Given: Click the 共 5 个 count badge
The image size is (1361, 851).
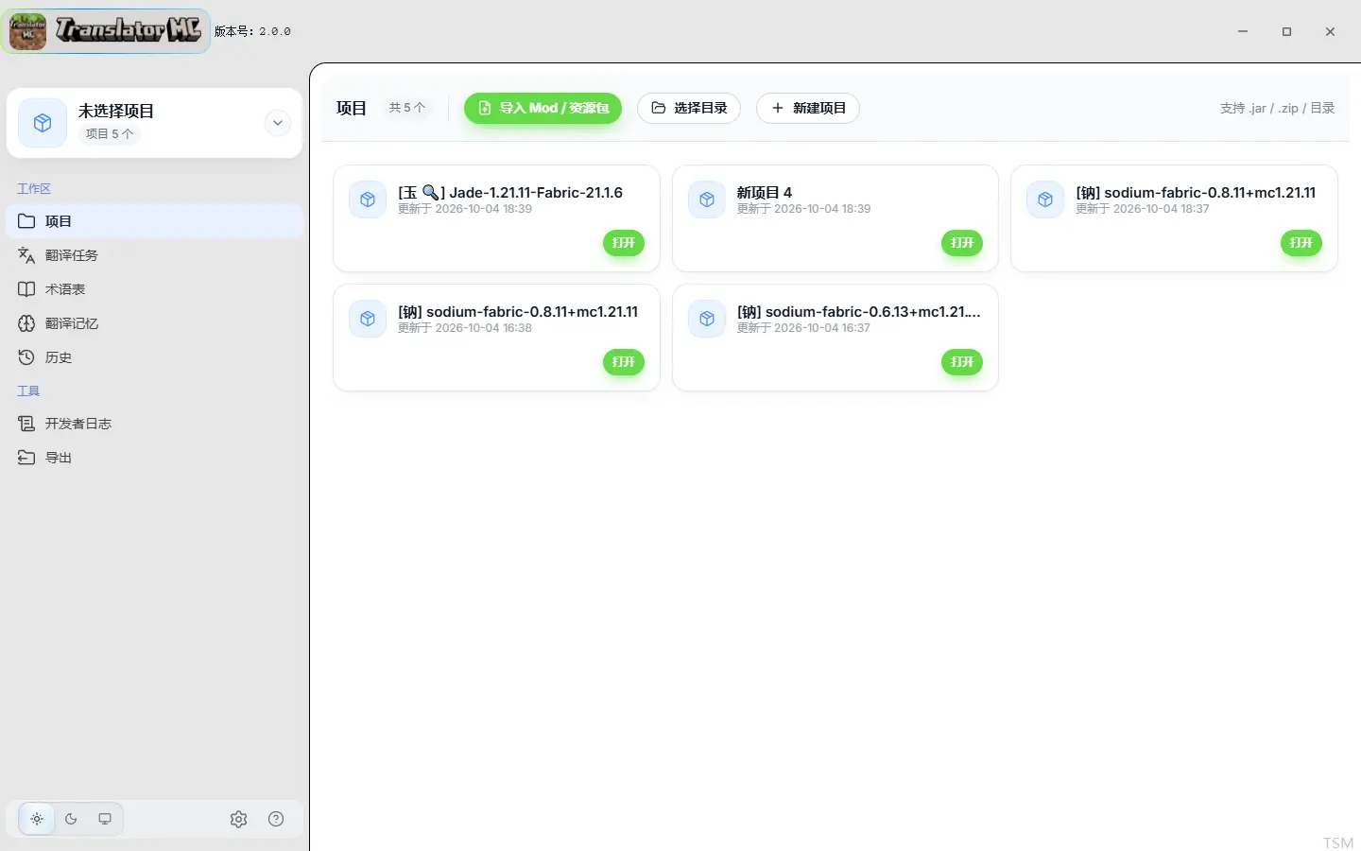Looking at the screenshot, I should (x=407, y=108).
